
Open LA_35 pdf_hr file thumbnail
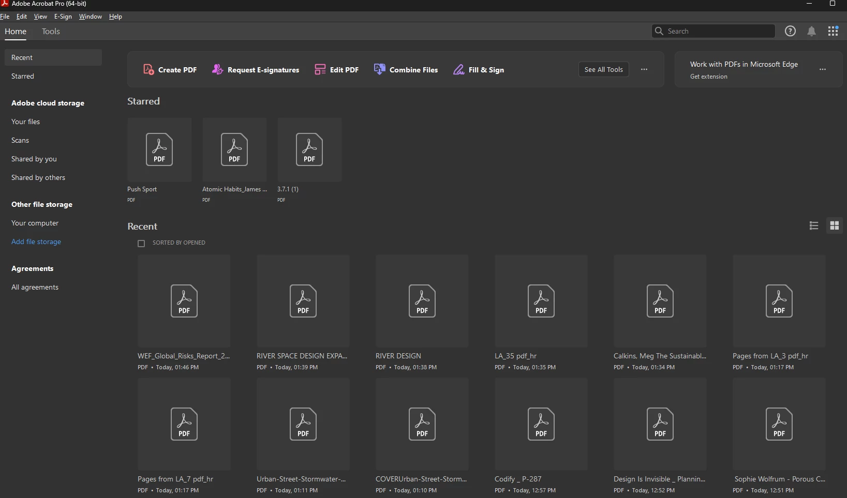click(x=541, y=301)
